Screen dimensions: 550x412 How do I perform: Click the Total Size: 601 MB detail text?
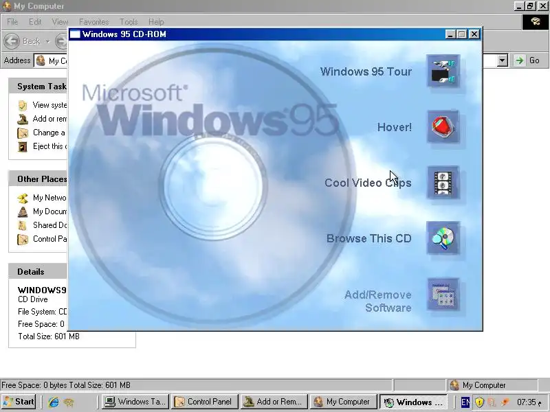(49, 336)
